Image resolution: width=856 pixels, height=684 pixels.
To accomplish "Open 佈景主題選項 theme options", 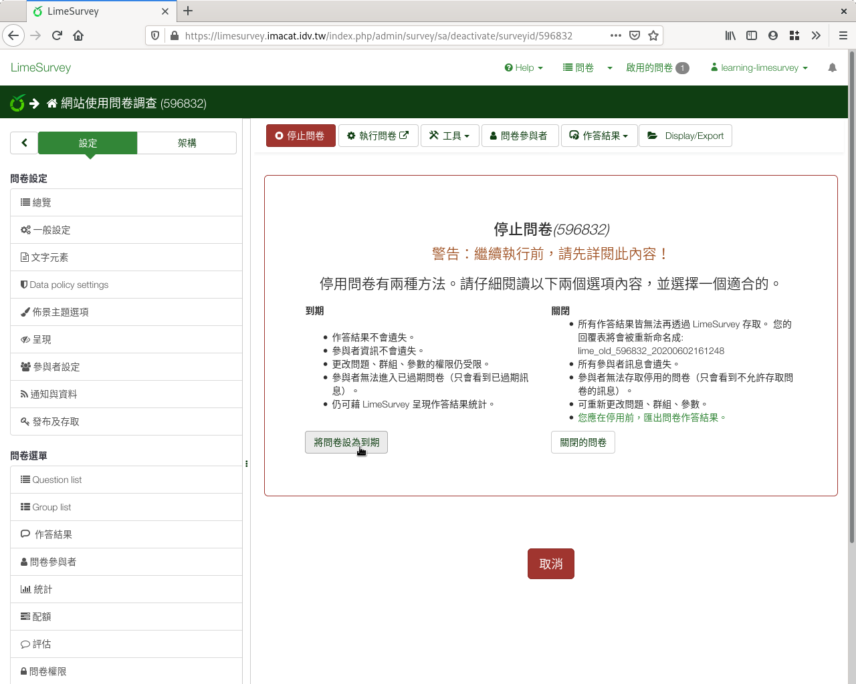I will 126,312.
